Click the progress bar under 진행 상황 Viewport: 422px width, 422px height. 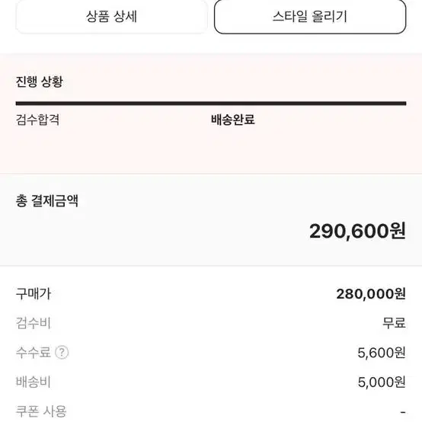211,104
